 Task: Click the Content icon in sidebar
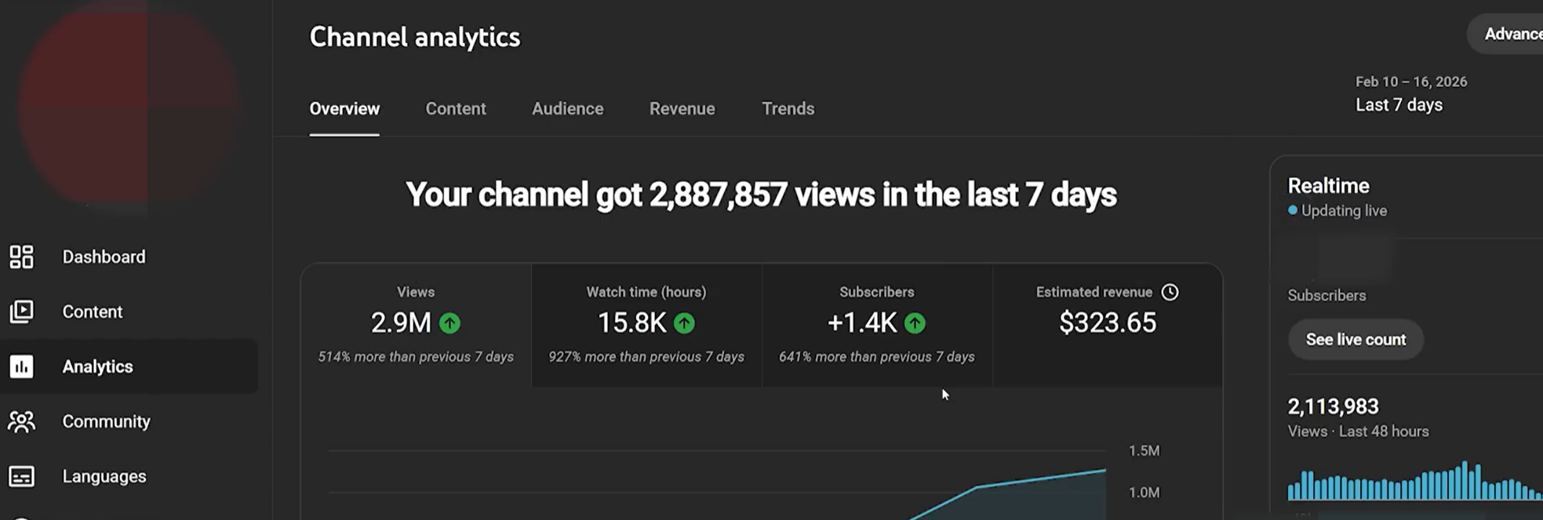click(x=21, y=311)
